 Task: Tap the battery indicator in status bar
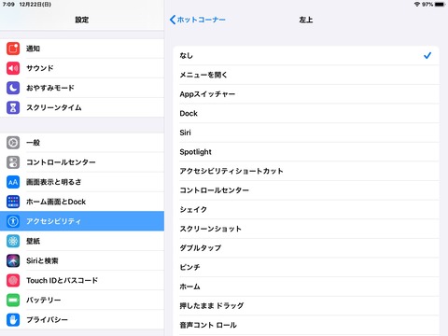coord(441,5)
